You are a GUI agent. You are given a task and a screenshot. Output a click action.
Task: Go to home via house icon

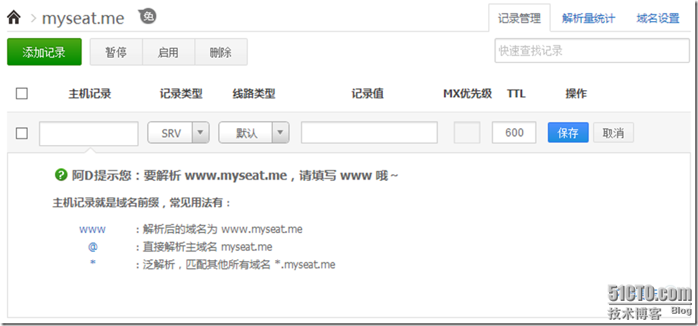(14, 18)
